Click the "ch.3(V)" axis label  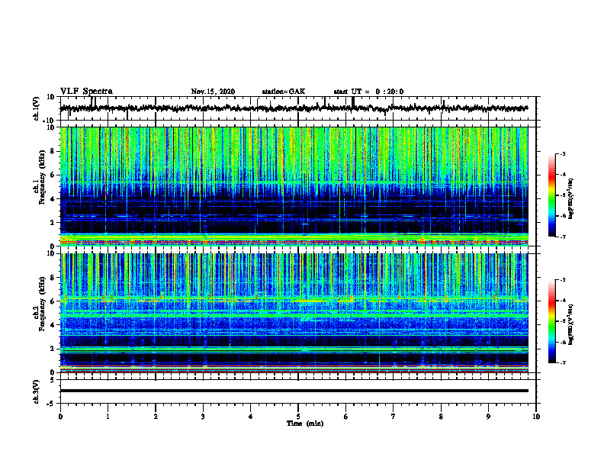tap(37, 391)
